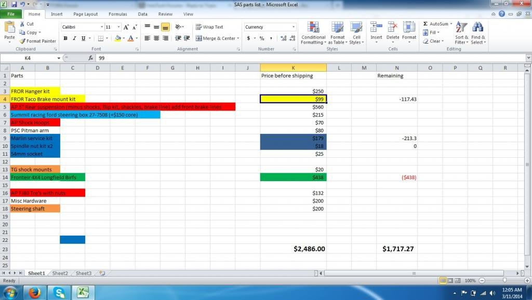Switch to the Formulas tab
The width and height of the screenshot is (532, 300).
[x=118, y=14]
